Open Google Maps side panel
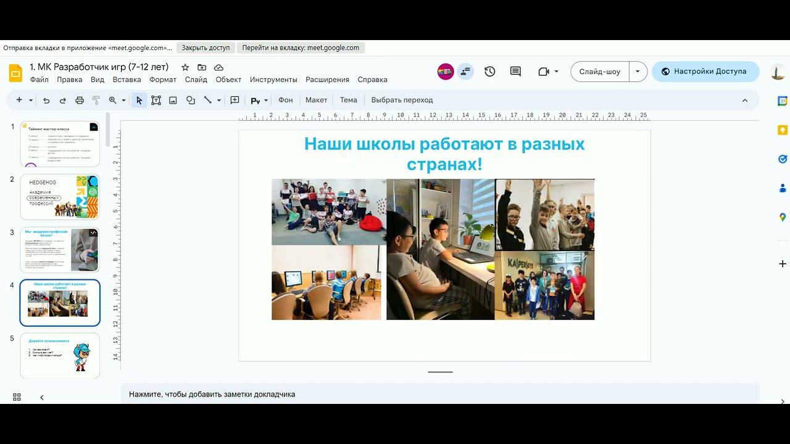The image size is (790, 444). coord(783,217)
